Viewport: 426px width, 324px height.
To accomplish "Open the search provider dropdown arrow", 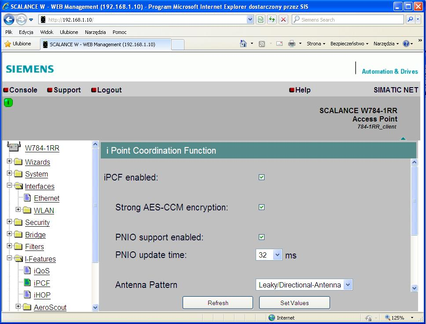I will point(418,19).
